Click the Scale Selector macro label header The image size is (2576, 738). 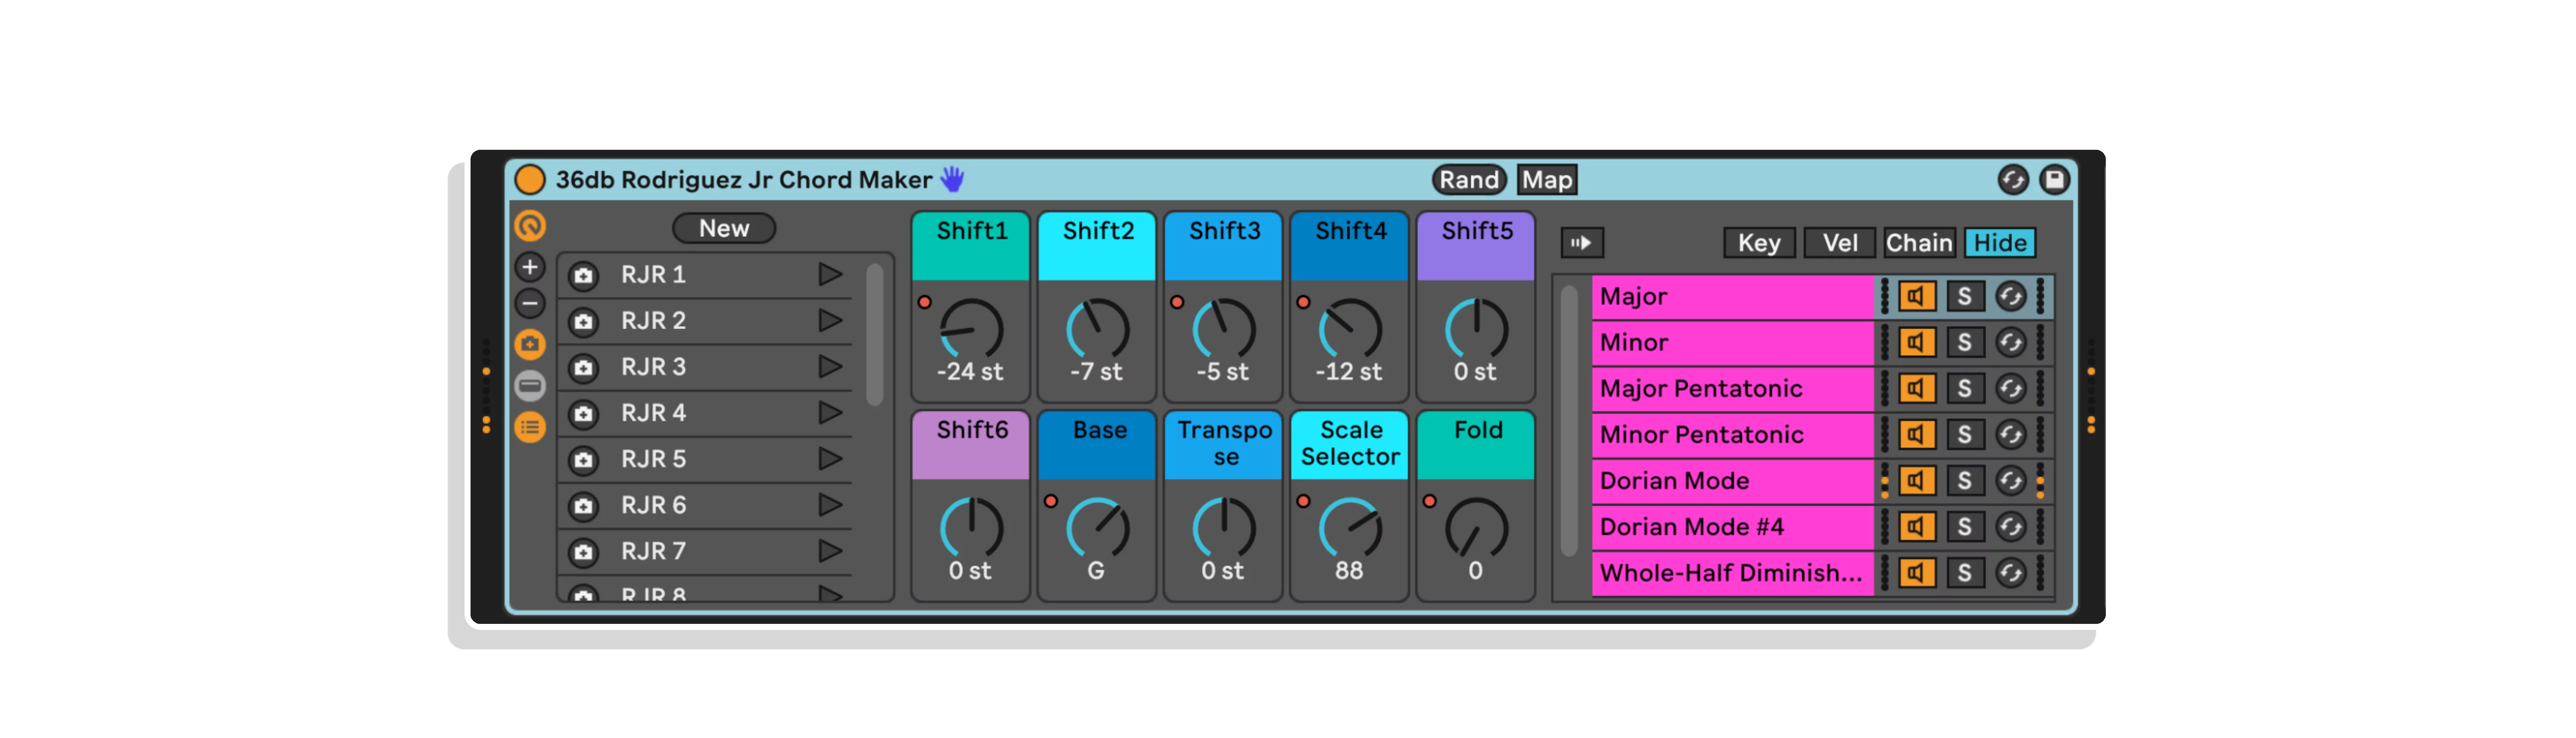[x=1350, y=445]
